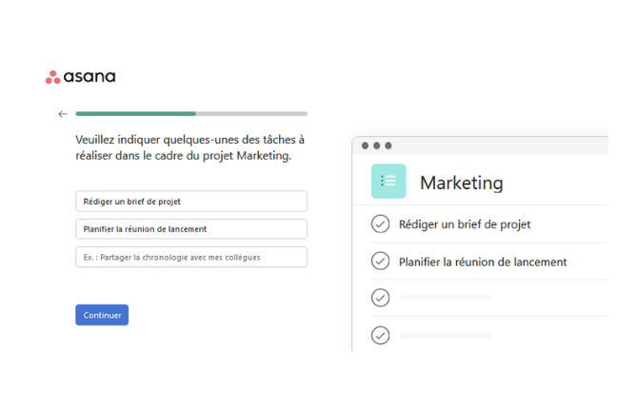Select 'Planifier la réunion de lancement' task in the preview list
Image resolution: width=636 pixels, height=407 pixels.
(483, 262)
